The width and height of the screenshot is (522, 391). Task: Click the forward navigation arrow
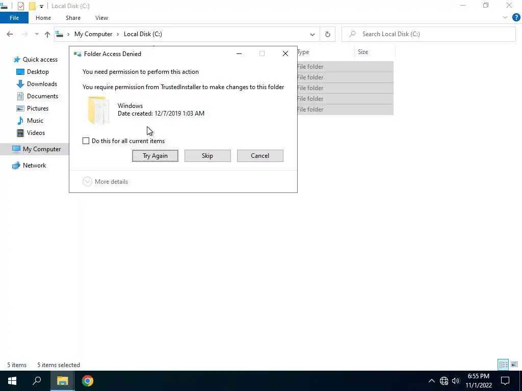[x=24, y=34]
